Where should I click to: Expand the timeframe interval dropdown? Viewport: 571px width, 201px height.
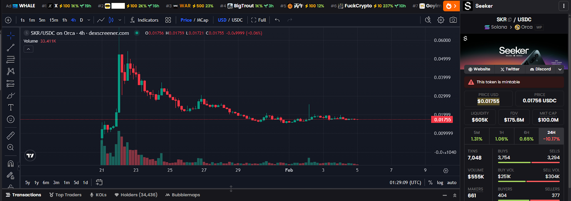(x=89, y=20)
